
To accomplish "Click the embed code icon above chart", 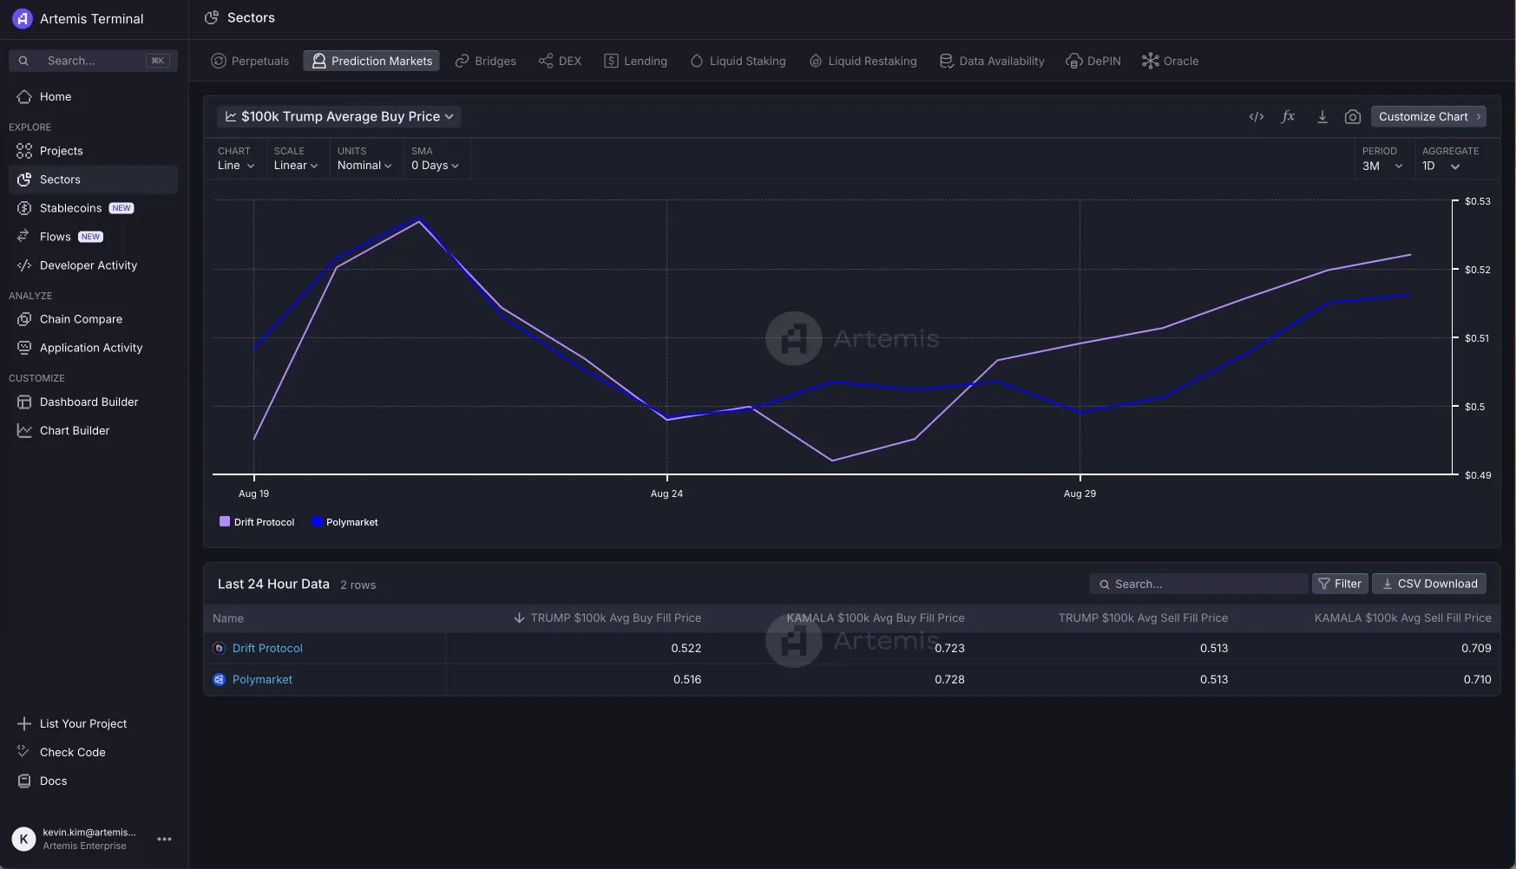I will (1257, 117).
